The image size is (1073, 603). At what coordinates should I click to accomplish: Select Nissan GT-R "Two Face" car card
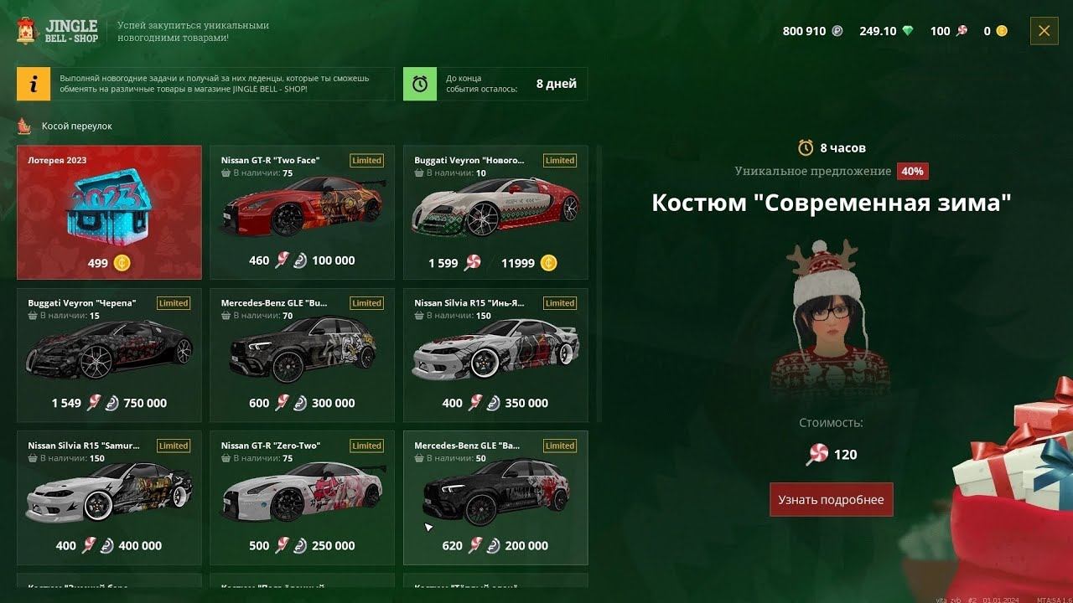coord(302,213)
